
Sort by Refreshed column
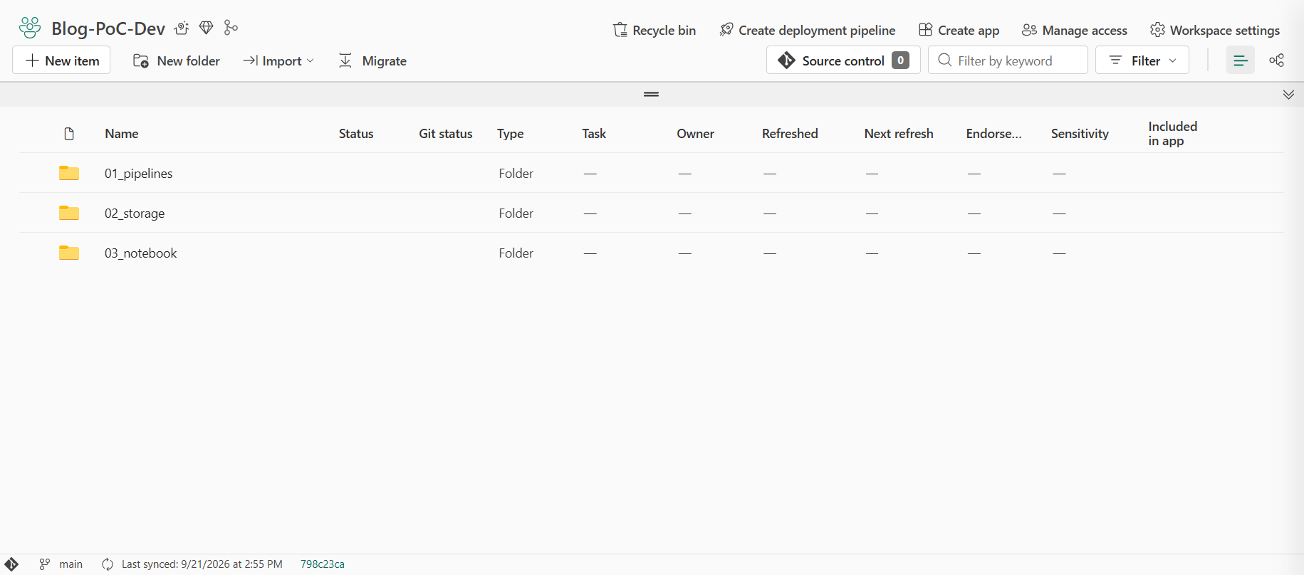[790, 134]
